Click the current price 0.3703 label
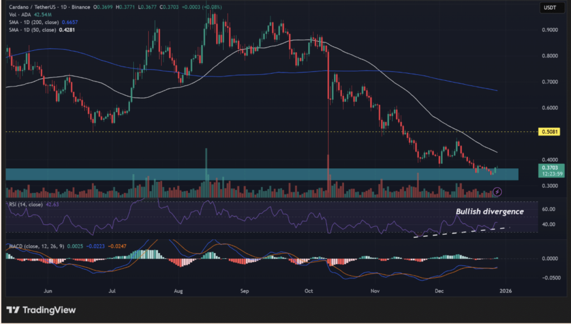571x324 pixels. tap(549, 167)
